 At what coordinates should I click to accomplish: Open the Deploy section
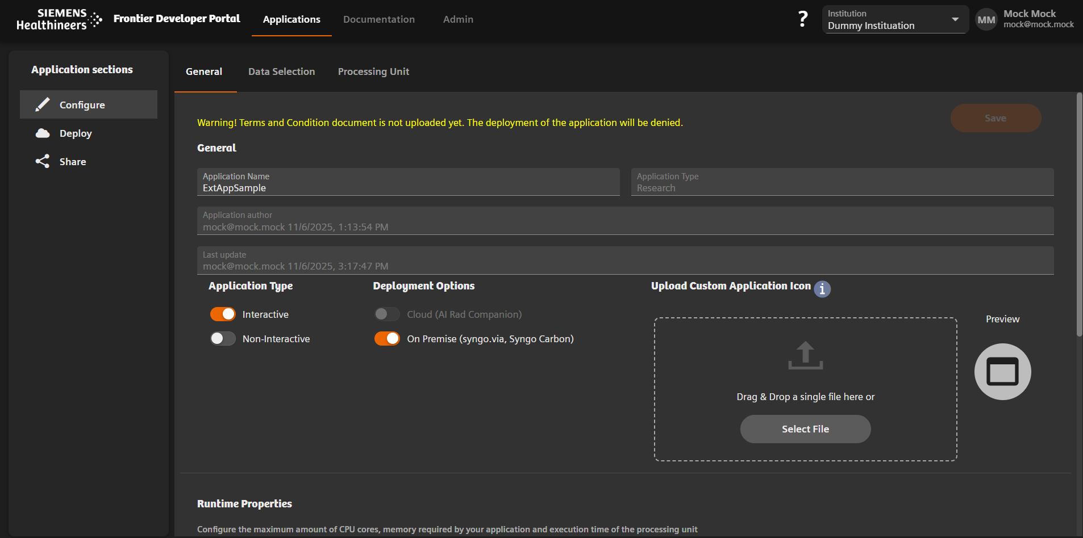[74, 133]
